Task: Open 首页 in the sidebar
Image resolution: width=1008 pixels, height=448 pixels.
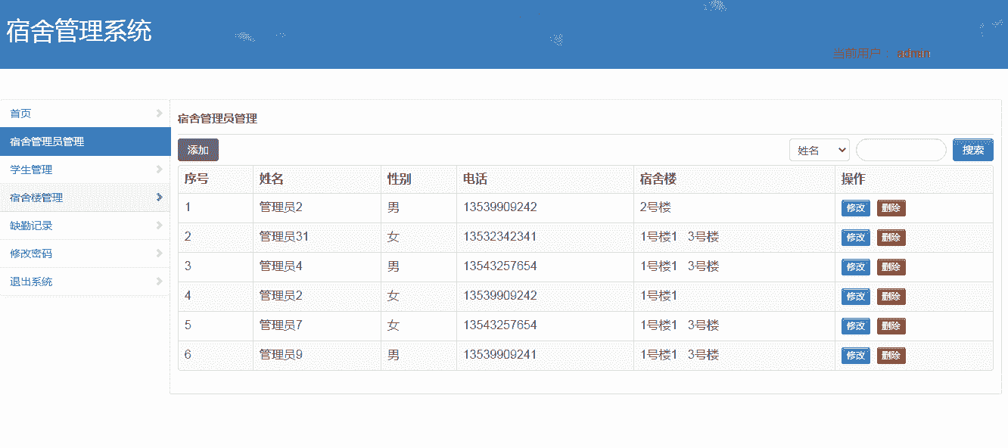Action: pyautogui.click(x=21, y=114)
